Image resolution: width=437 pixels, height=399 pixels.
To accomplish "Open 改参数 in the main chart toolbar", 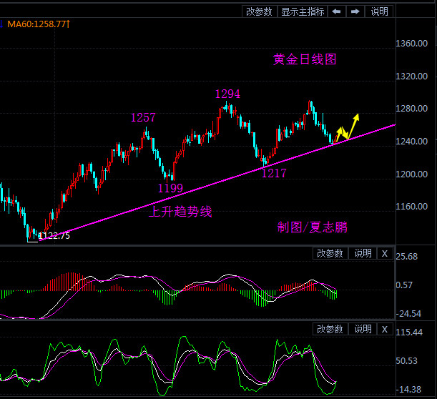I will (x=259, y=11).
